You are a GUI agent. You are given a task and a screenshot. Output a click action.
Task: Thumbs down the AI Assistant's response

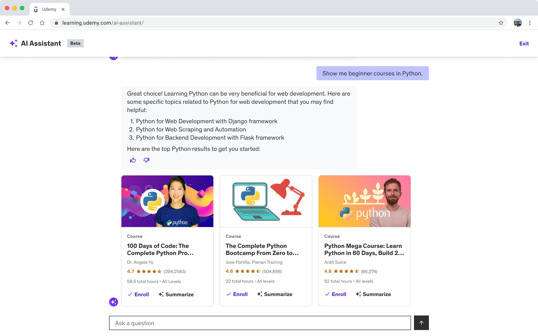pyautogui.click(x=146, y=160)
